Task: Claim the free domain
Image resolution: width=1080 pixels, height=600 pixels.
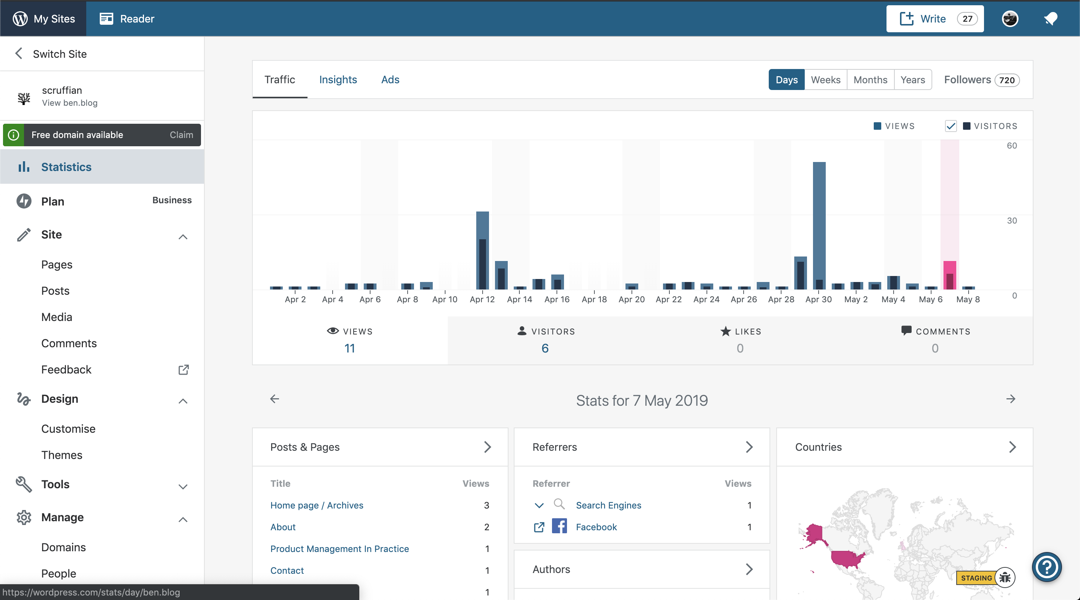Action: (181, 135)
